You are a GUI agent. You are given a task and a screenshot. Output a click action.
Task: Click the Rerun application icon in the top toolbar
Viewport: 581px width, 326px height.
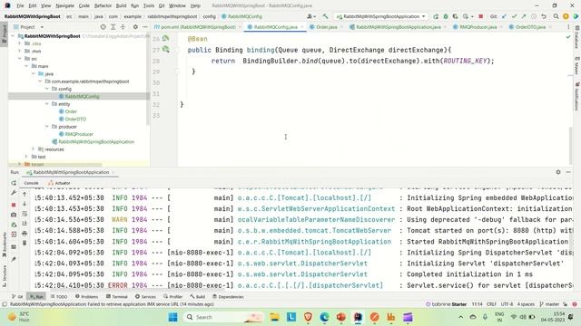(x=436, y=16)
